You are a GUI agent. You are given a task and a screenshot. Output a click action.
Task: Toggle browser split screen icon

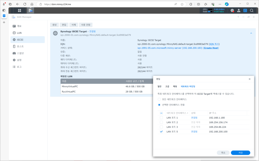click(x=199, y=4)
